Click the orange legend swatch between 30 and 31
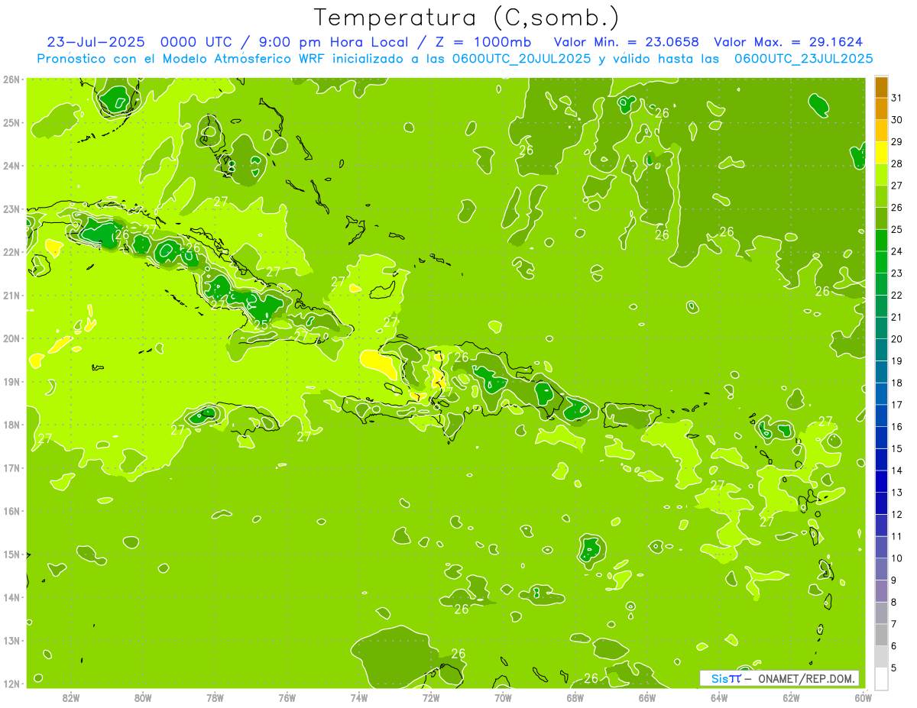Image resolution: width=917 pixels, height=708 pixels. [x=881, y=109]
